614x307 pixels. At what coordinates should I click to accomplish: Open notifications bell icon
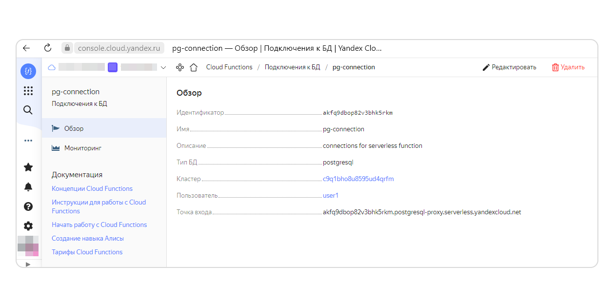(x=28, y=187)
